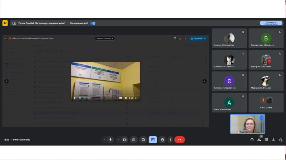Image resolution: width=286 pixels, height=160 pixels.
Task: Open the emoji reactions button
Action: [x=143, y=140]
